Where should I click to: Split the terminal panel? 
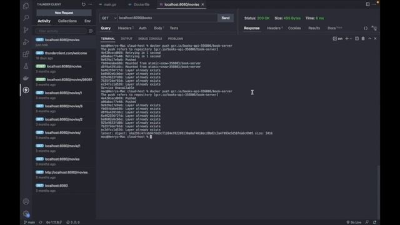pos(357,39)
